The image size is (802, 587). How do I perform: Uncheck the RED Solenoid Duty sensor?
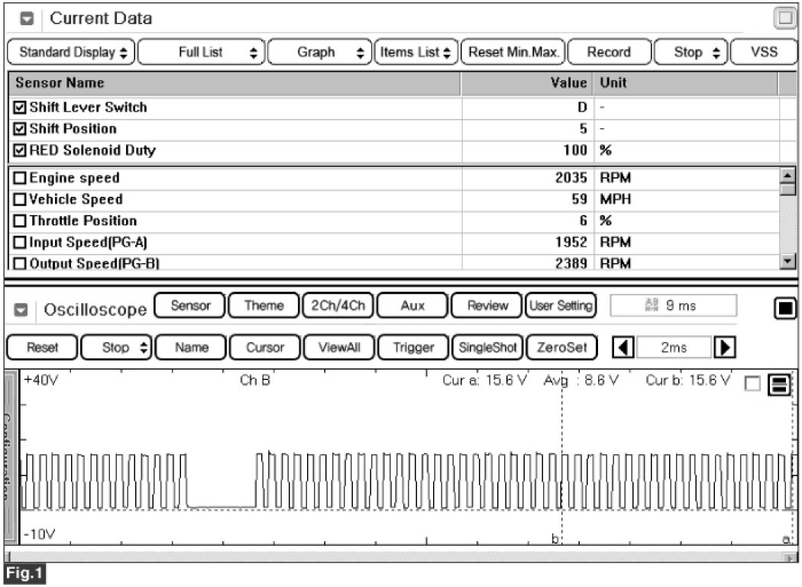20,150
